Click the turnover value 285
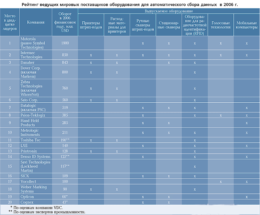This screenshot has height=215, width=260. coord(65,123)
